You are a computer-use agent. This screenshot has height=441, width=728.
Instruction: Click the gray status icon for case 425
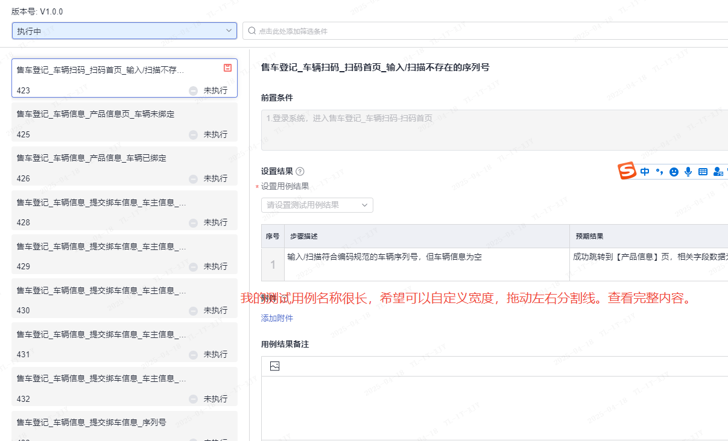click(193, 135)
